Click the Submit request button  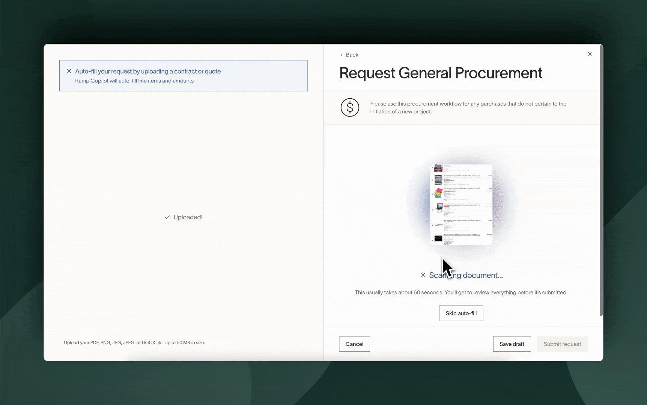(x=562, y=344)
